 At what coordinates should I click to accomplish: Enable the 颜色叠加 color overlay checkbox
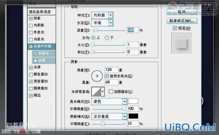coord(31,75)
